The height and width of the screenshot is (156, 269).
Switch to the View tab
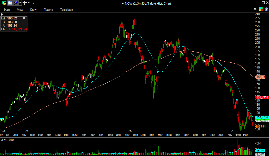[20, 10]
